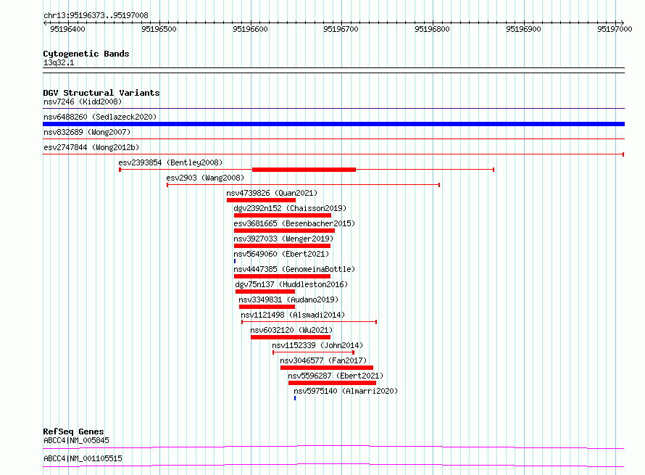
Task: Open the nsv6488260 (Sedlazeck2020) label
Action: tap(100, 117)
